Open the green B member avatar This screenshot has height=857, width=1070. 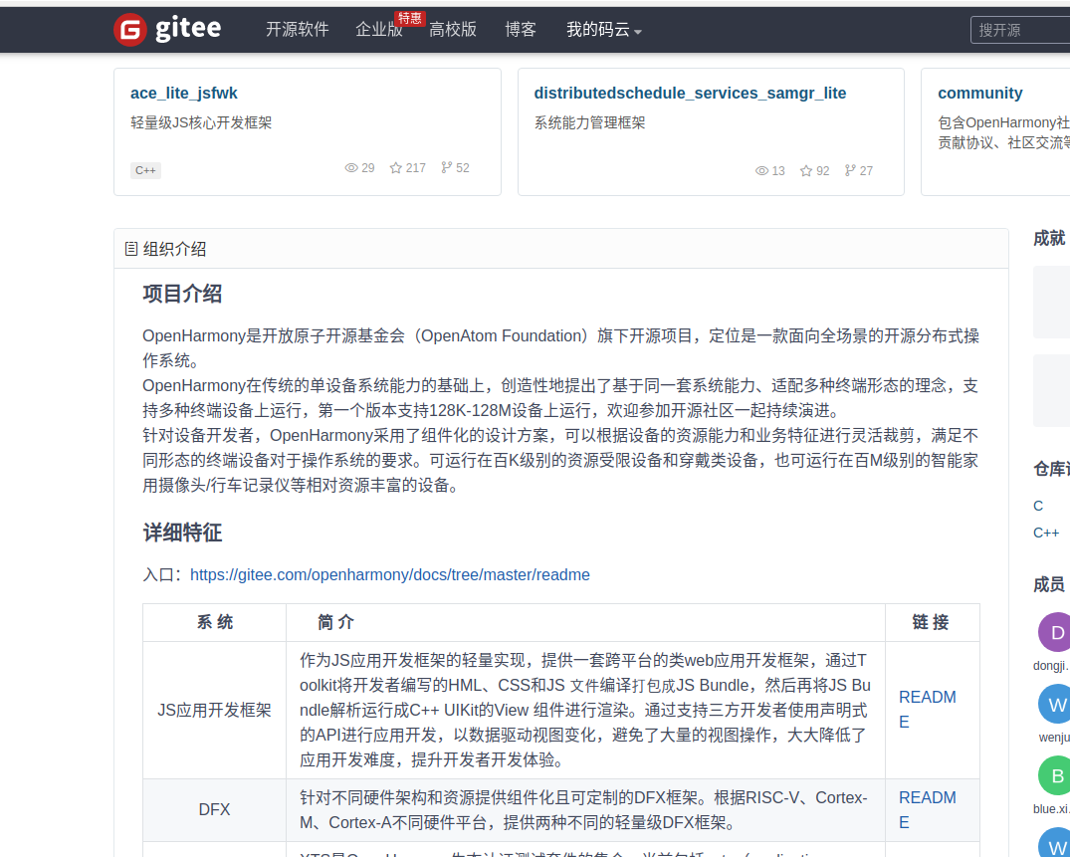tap(1055, 775)
